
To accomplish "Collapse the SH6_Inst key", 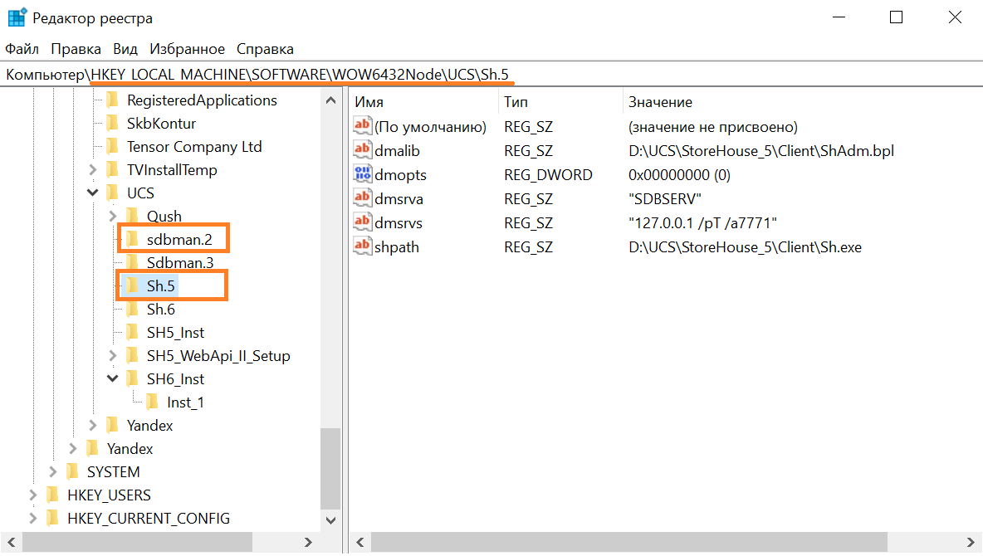I will (x=113, y=379).
